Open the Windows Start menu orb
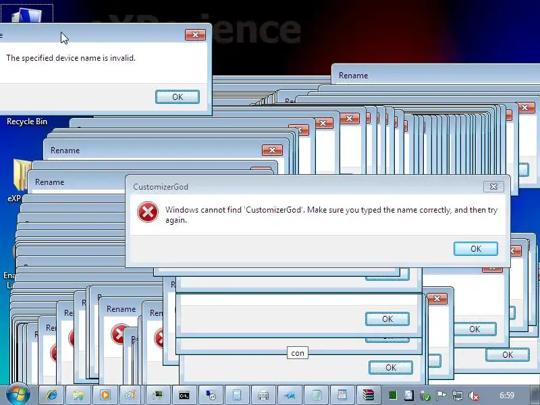Viewport: 540px width, 405px height. click(x=18, y=394)
